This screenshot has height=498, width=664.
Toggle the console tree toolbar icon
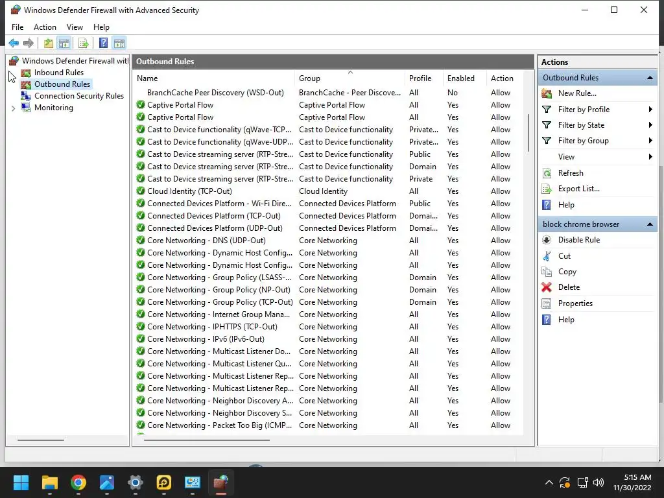[x=64, y=43]
